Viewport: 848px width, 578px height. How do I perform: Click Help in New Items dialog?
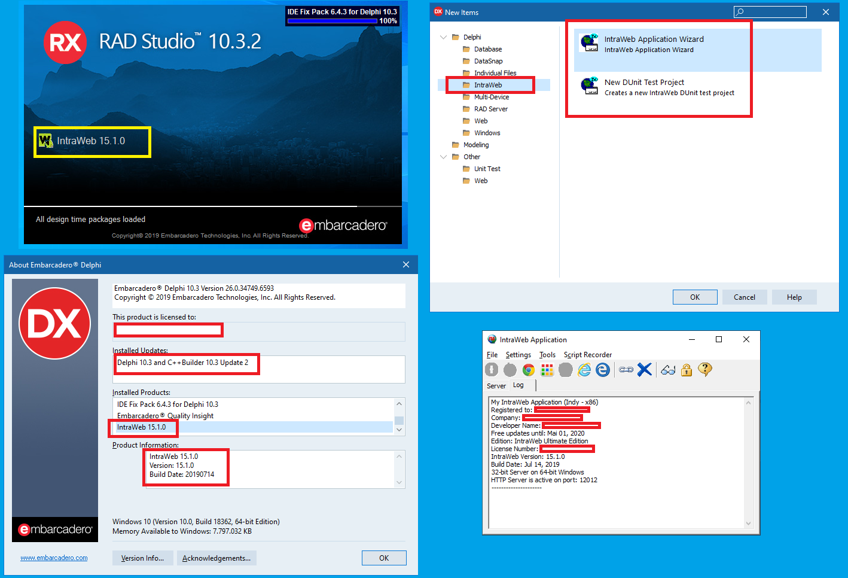click(x=794, y=297)
